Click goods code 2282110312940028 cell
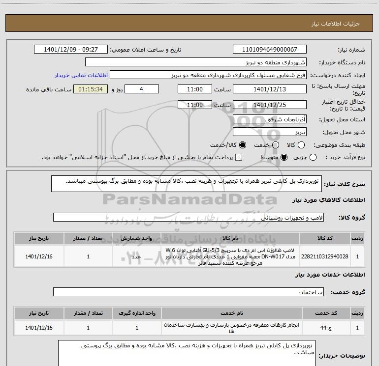This screenshot has height=366, width=379. pos(325,256)
